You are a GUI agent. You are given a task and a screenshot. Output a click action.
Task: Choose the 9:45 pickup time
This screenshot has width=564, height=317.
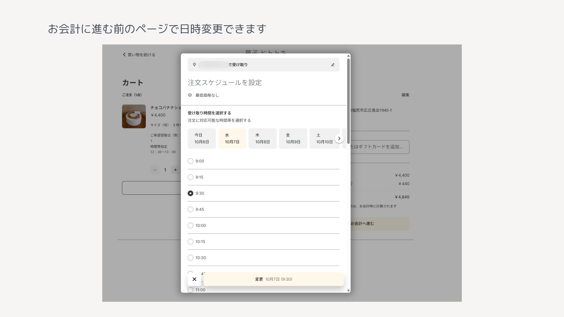tap(190, 210)
